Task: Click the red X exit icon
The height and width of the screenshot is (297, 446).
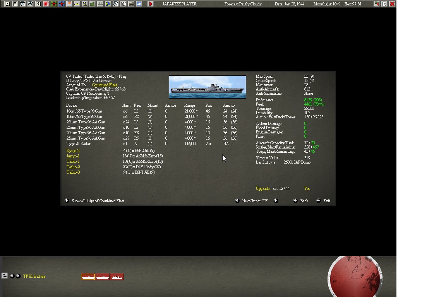Action: [x=392, y=4]
